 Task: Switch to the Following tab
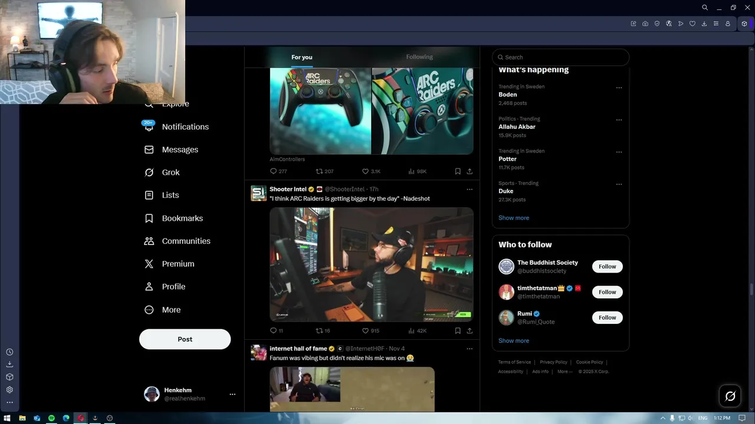[419, 57]
